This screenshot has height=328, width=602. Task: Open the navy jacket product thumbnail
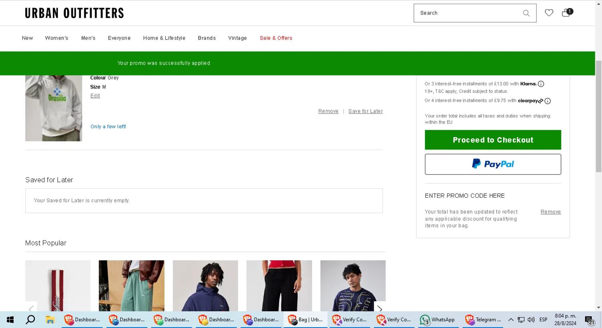[x=205, y=285]
